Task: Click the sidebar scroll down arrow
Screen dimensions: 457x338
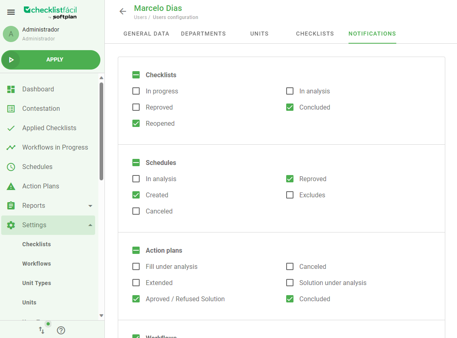Action: point(102,316)
